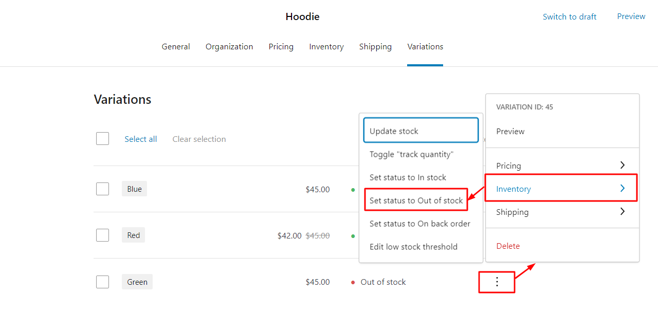
Task: Tick the Red variation checkbox
Action: click(103, 235)
